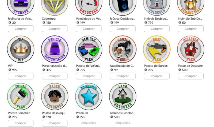The height and width of the screenshot is (127, 214).
Task: Open the Rostos Desbloqueados title link
Action: point(54,113)
